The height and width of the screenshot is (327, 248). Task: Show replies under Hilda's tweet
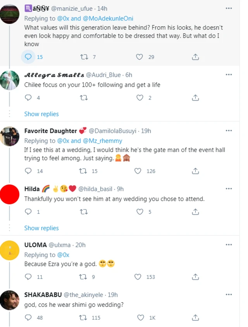(x=41, y=228)
